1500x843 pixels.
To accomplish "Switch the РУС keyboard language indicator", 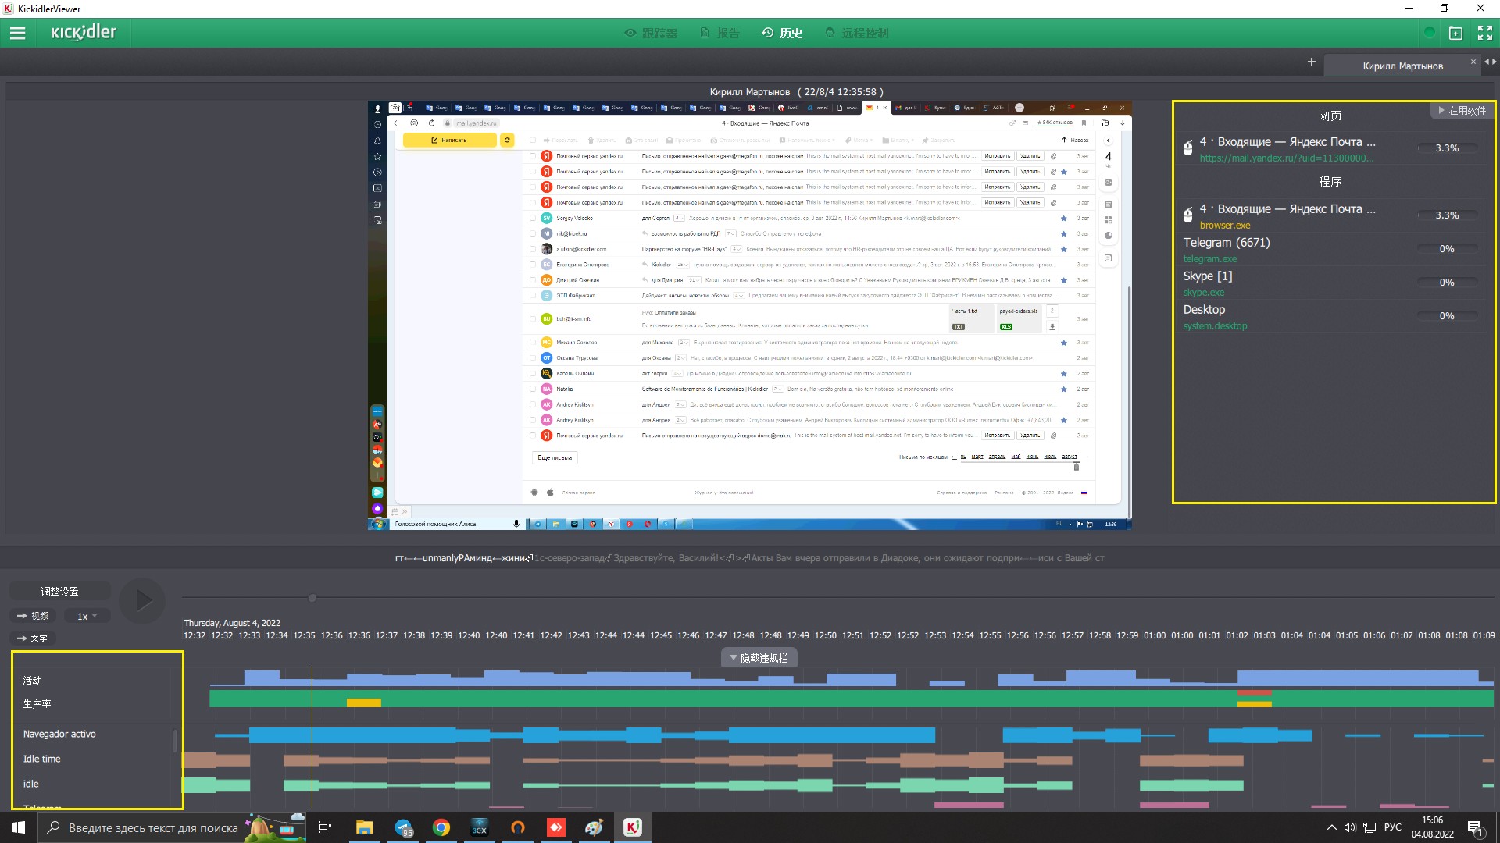I will tap(1392, 827).
